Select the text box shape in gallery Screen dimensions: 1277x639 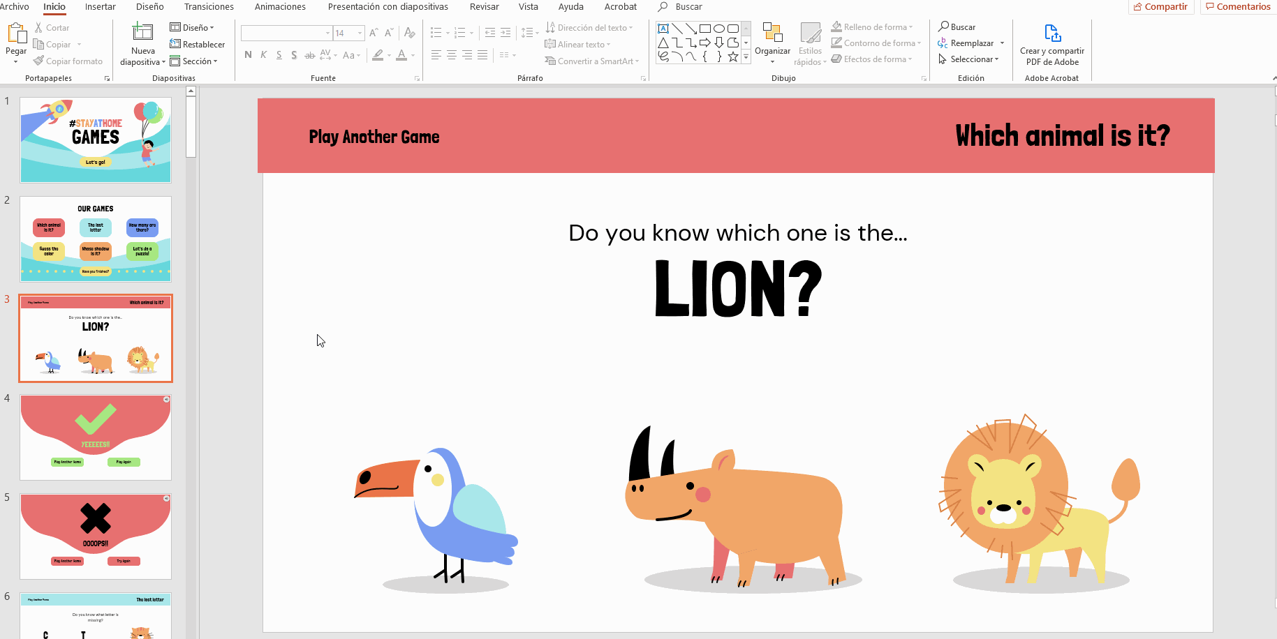(663, 29)
